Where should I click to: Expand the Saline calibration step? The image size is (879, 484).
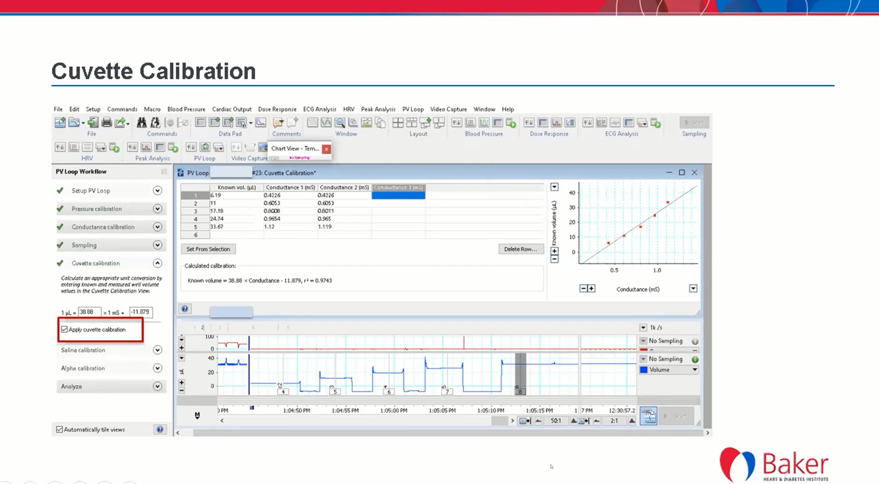tap(157, 350)
